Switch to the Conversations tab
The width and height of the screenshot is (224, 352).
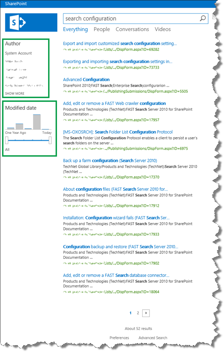click(132, 29)
